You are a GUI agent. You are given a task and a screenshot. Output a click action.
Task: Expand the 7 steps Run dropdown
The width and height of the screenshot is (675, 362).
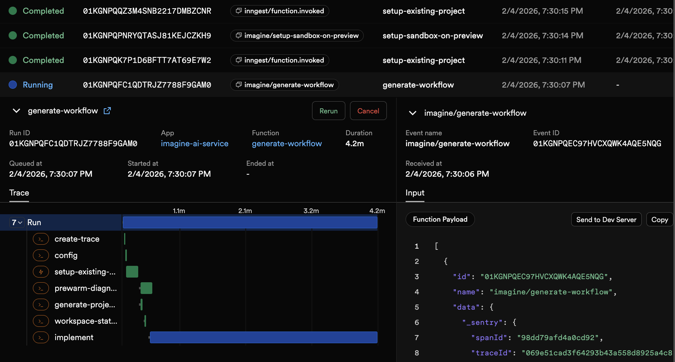tap(17, 222)
